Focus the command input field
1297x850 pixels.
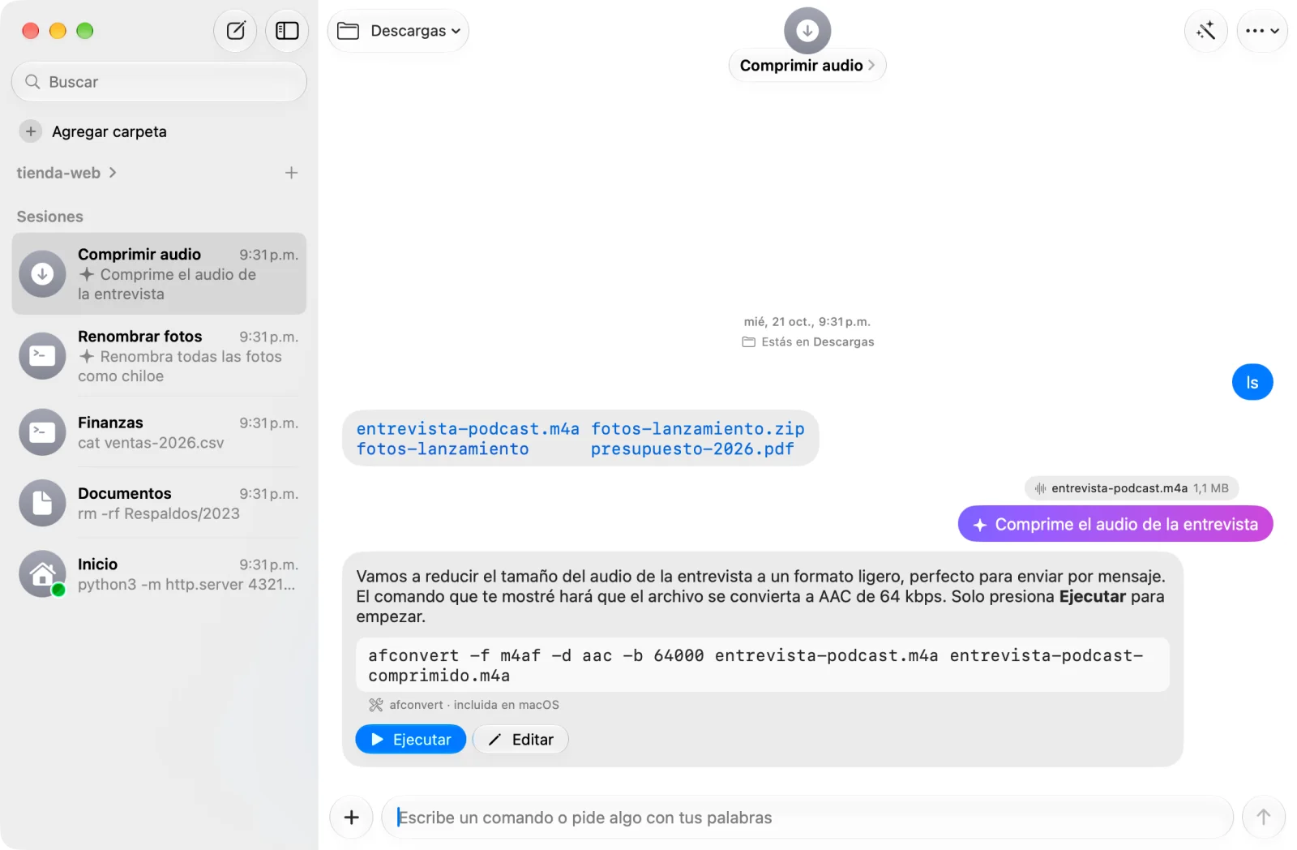[x=807, y=818]
